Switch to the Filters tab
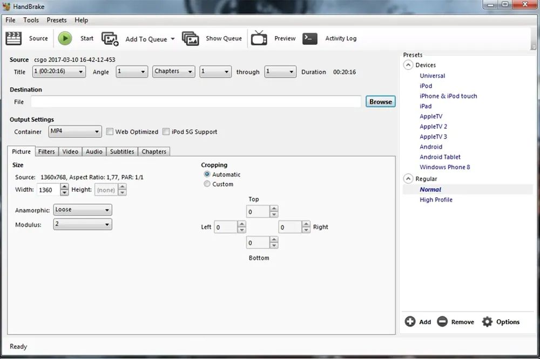Image resolution: width=540 pixels, height=359 pixels. 46,151
